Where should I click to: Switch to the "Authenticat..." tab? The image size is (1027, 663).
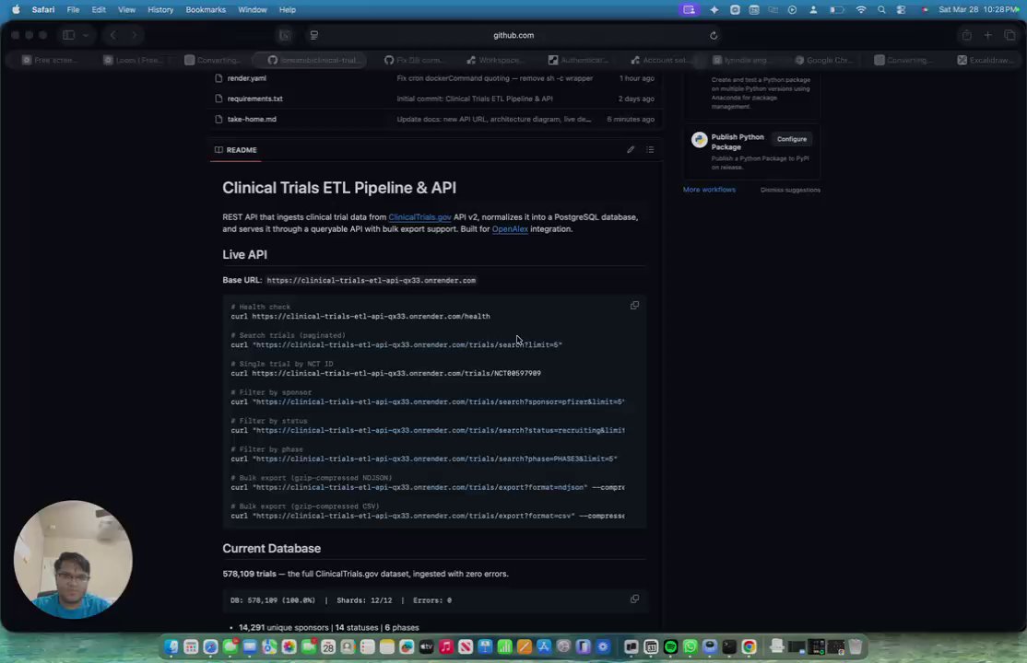click(578, 60)
